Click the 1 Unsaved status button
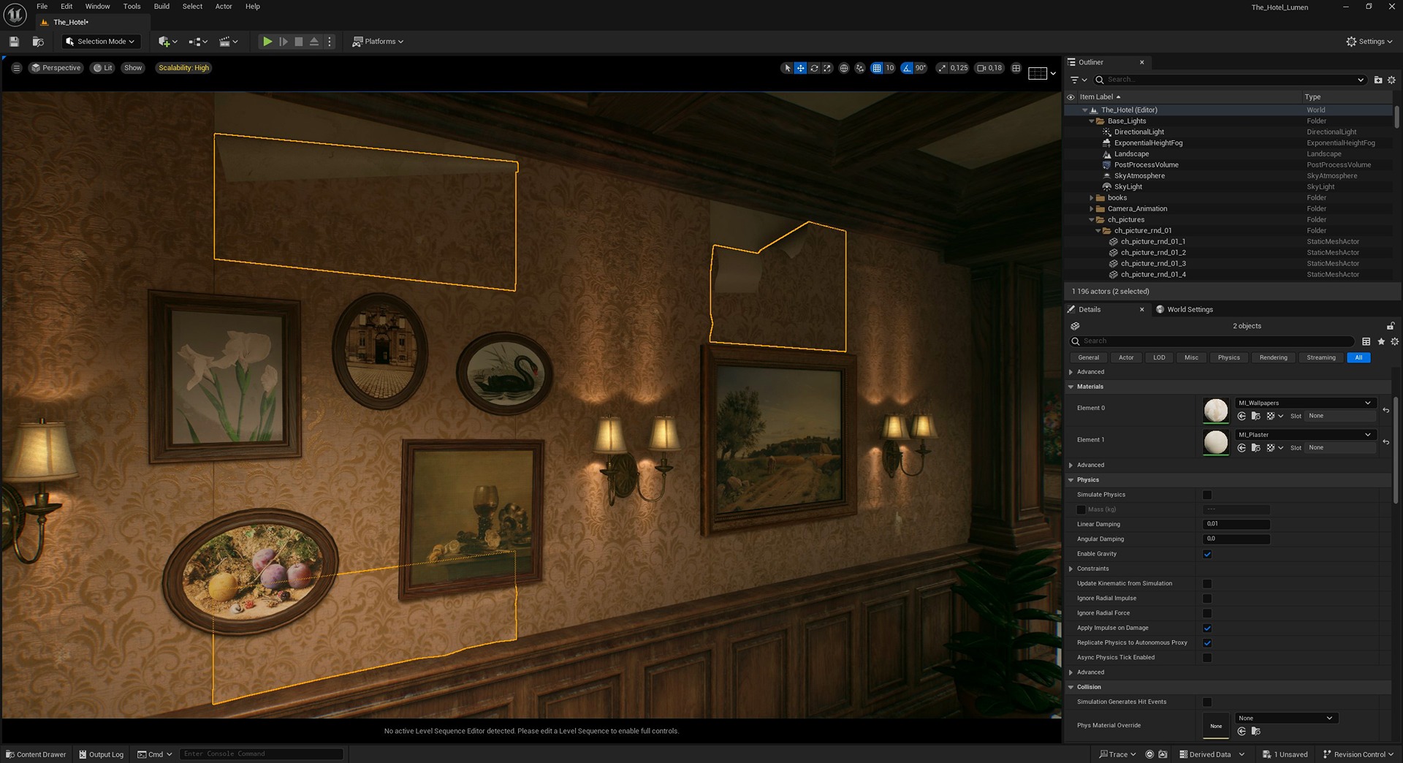Image resolution: width=1403 pixels, height=763 pixels. (x=1285, y=754)
